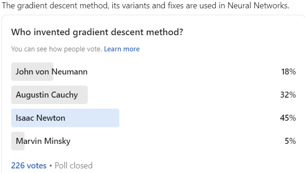The image size is (305, 173).
Task: Click the 18% result for von Neumann
Action: pyautogui.click(x=288, y=72)
